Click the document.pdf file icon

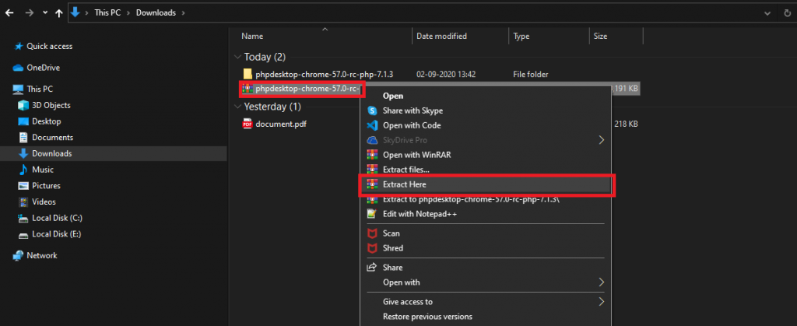[248, 124]
